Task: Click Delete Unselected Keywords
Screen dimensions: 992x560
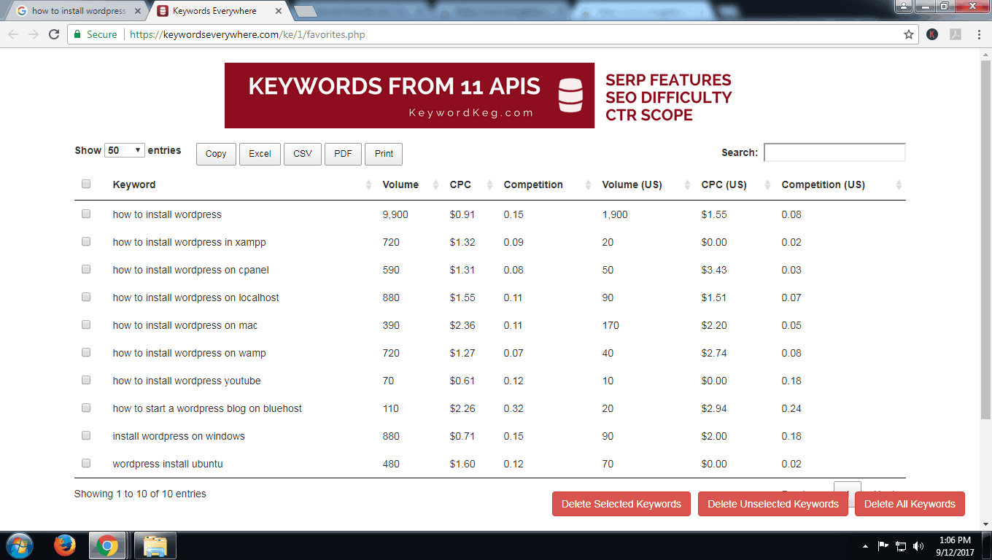Action: [773, 504]
